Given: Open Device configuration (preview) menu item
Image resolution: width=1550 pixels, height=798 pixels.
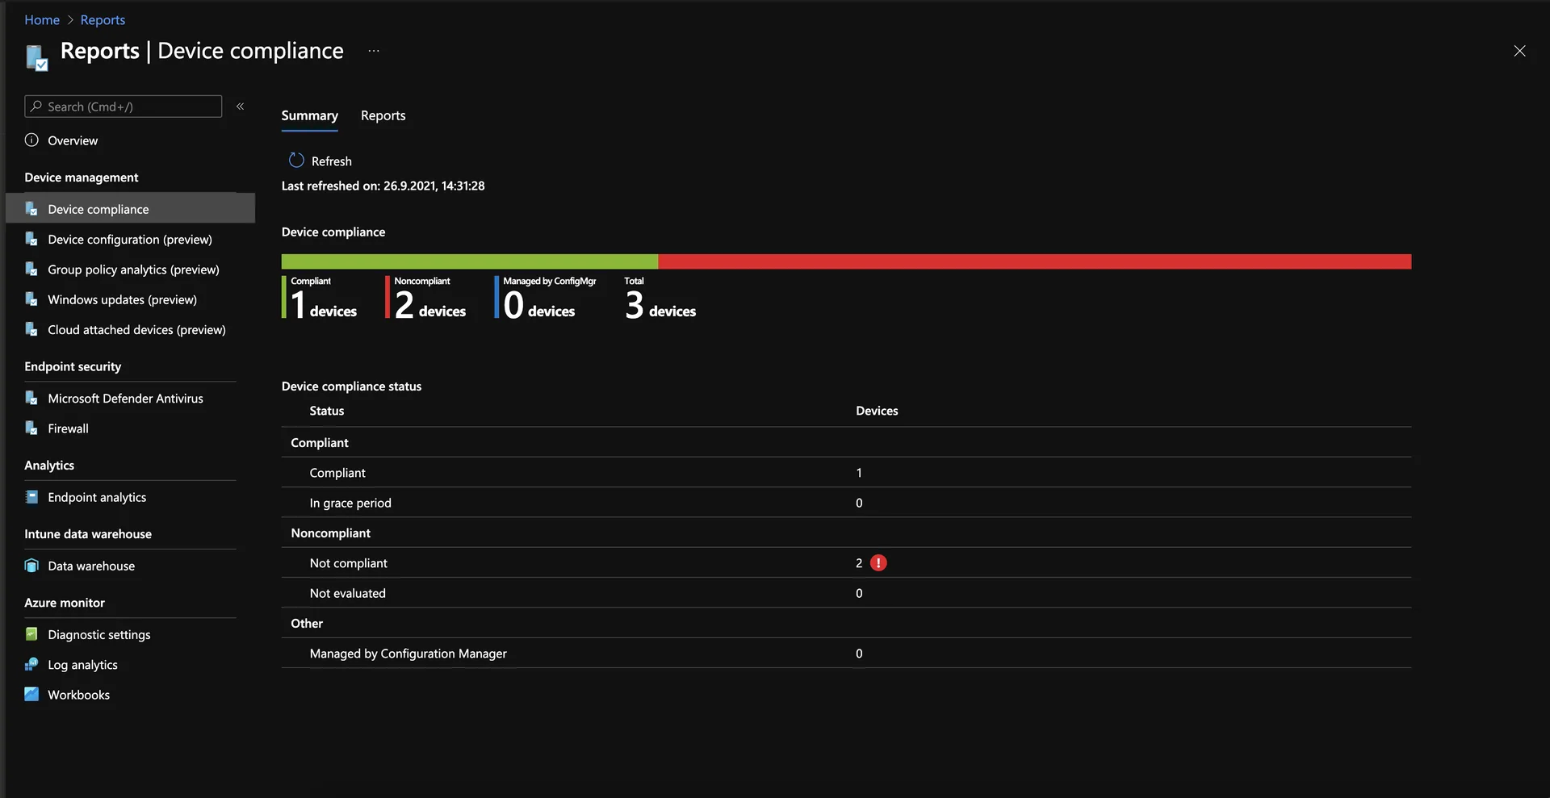Looking at the screenshot, I should (130, 239).
